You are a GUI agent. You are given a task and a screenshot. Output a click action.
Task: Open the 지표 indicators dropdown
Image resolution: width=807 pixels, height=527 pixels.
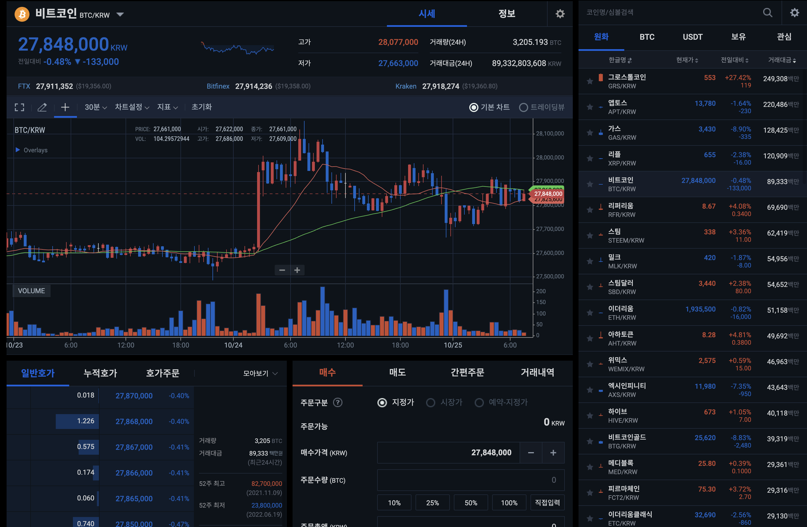167,107
